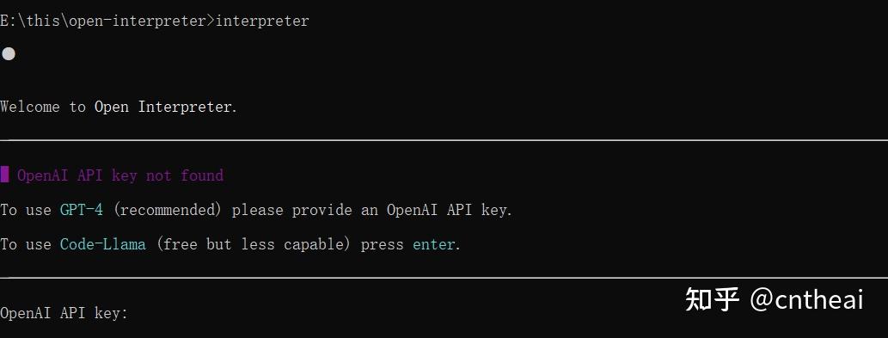Click the 知乎 watermark logo

pos(713,299)
